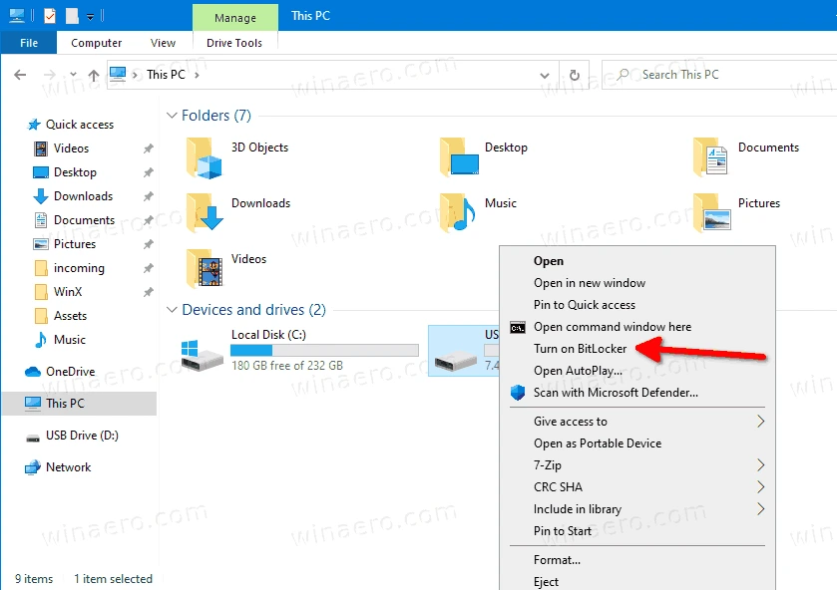The image size is (837, 590).
Task: Switch to the Computer ribbon tab
Action: pos(96,43)
